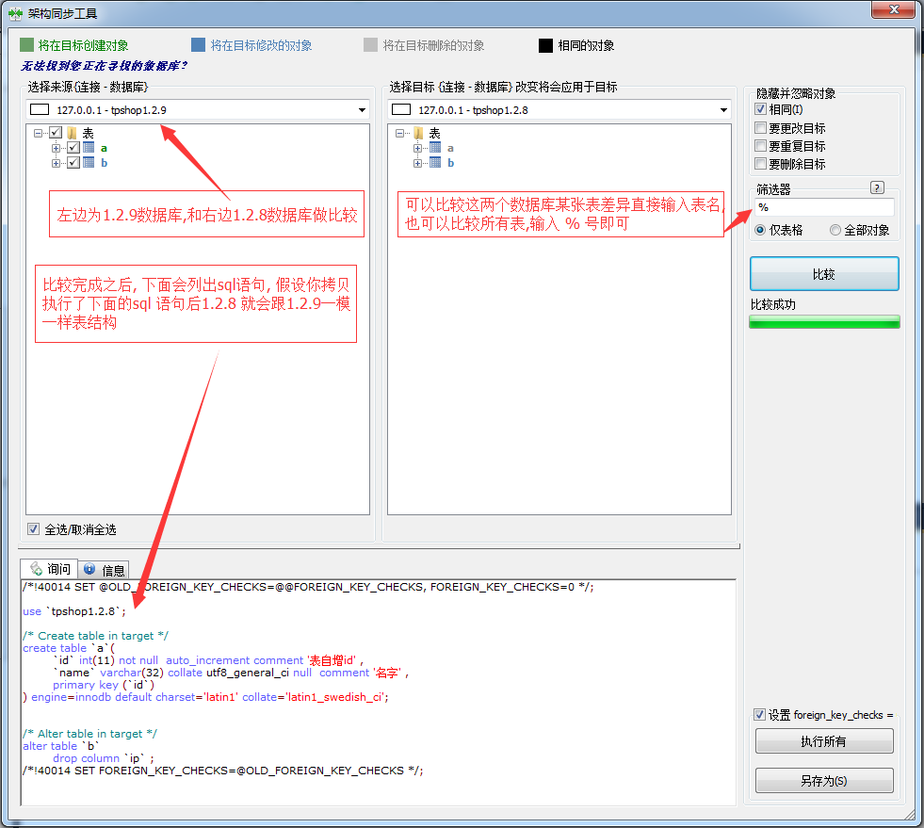Viewport: 924px width, 828px height.
Task: Click the app icon in title bar
Action: point(15,13)
